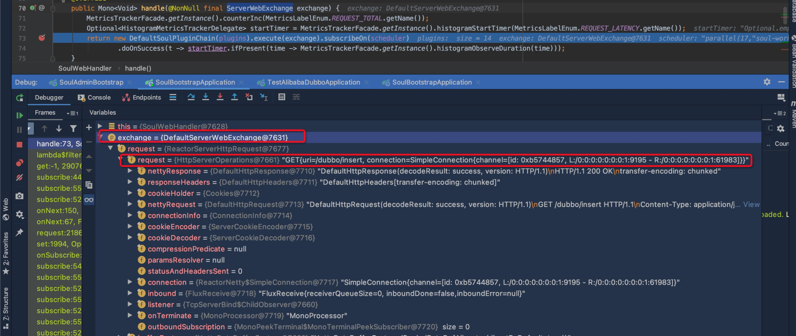Viewport: 796px width, 336px height.
Task: Click the Restore Layout icon
Action: (781, 97)
